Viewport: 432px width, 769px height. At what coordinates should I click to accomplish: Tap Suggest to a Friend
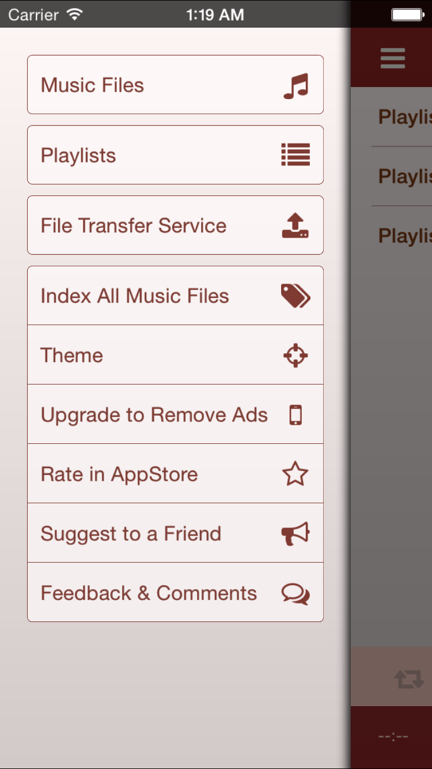[x=131, y=534]
